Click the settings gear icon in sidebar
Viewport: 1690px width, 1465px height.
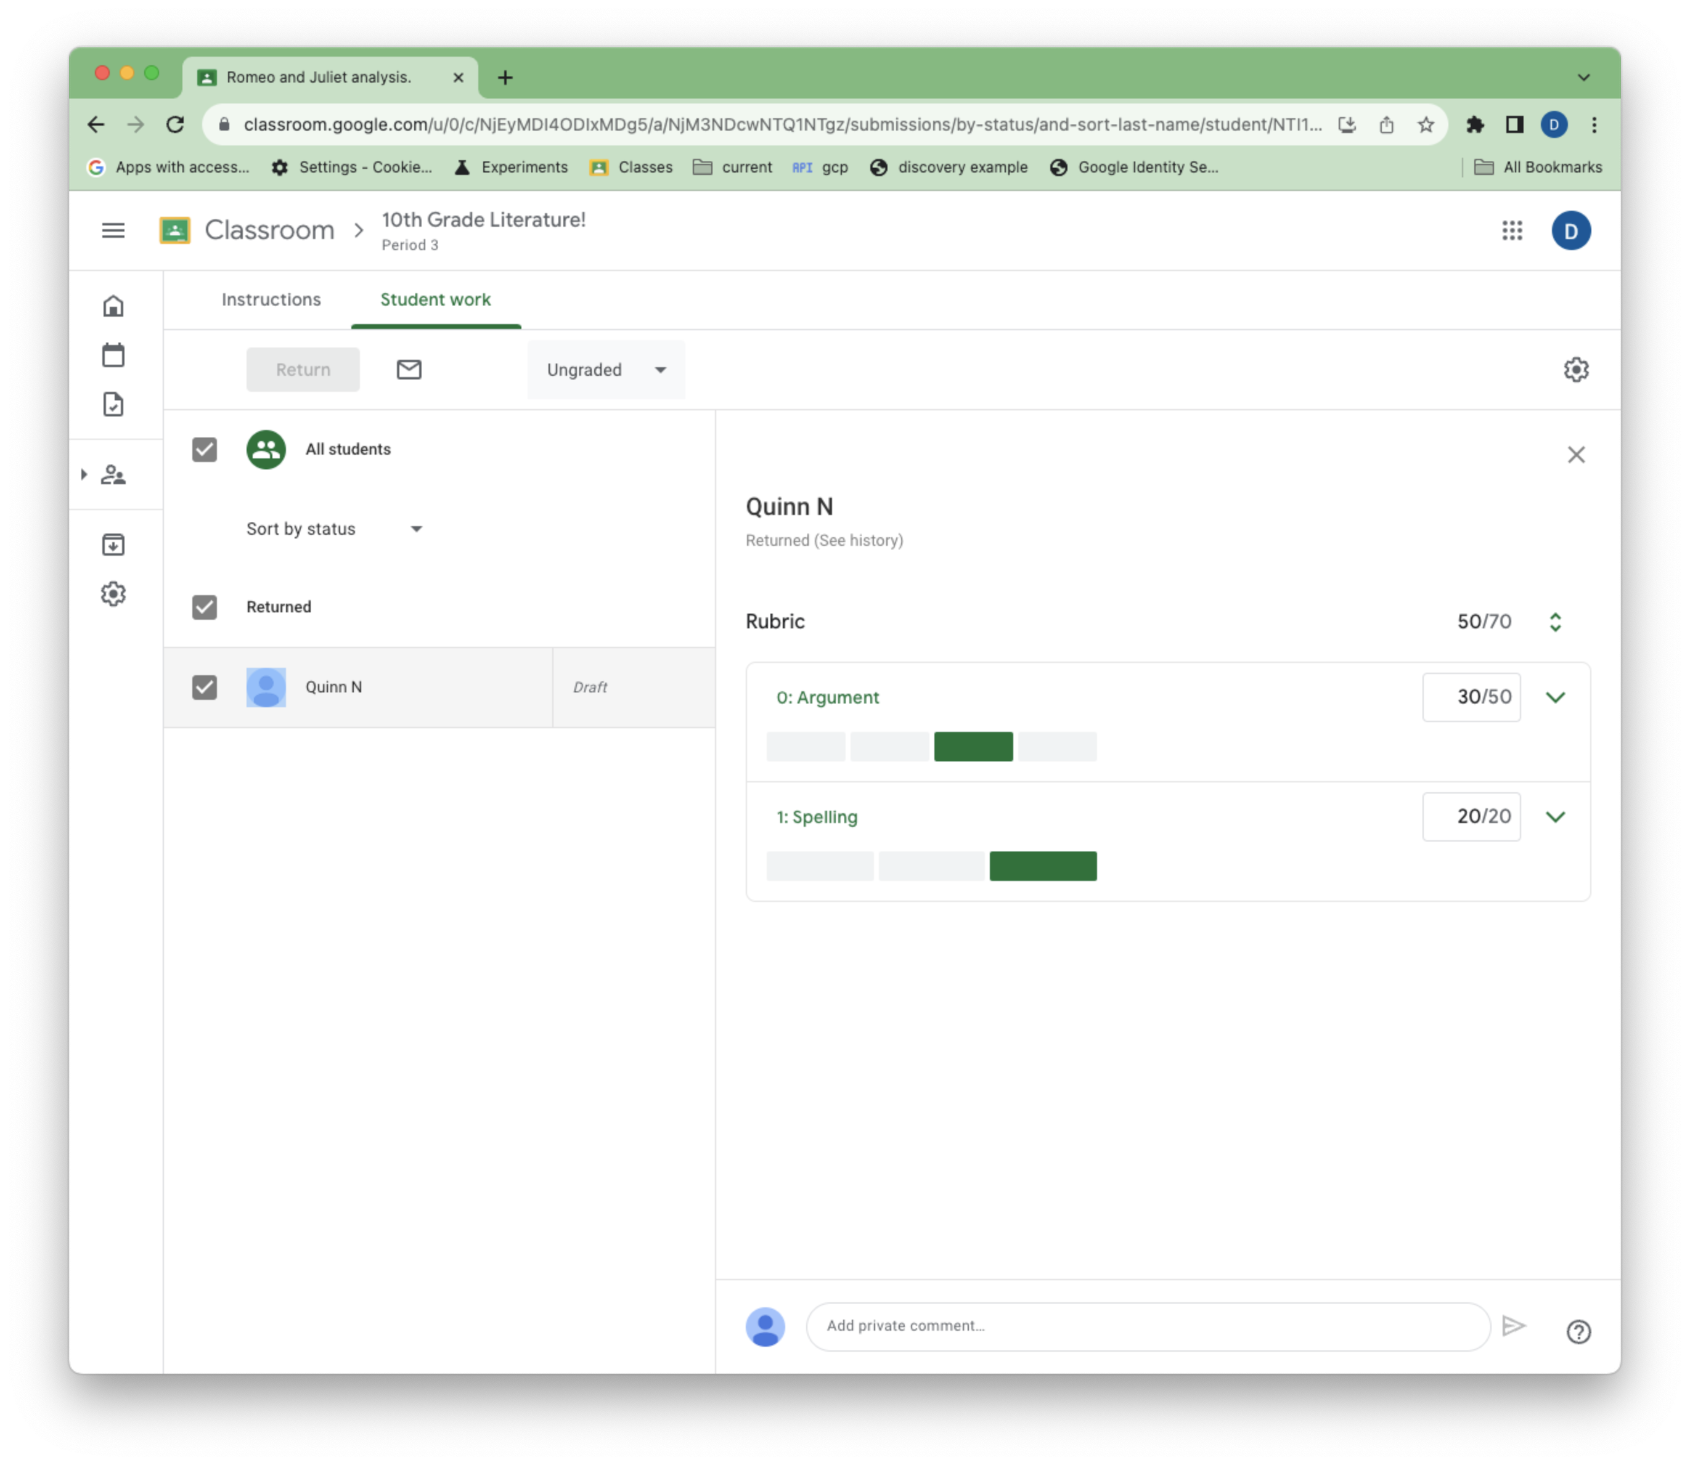(x=113, y=593)
